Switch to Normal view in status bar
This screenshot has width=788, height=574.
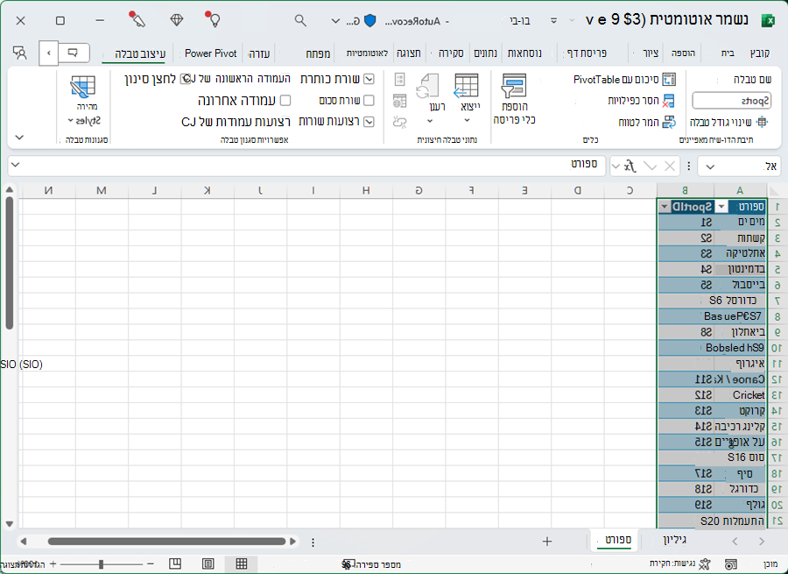coord(242,563)
